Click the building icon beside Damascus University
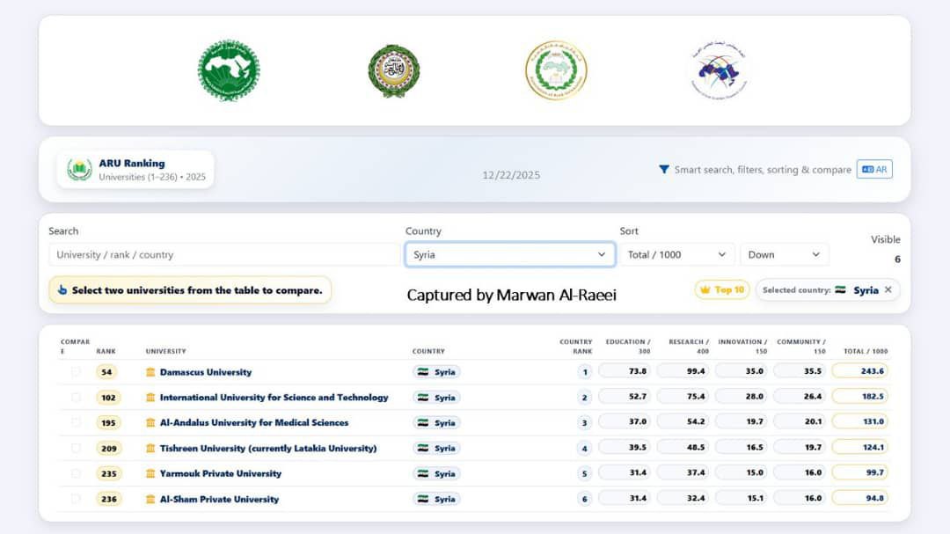This screenshot has width=950, height=534. 150,372
